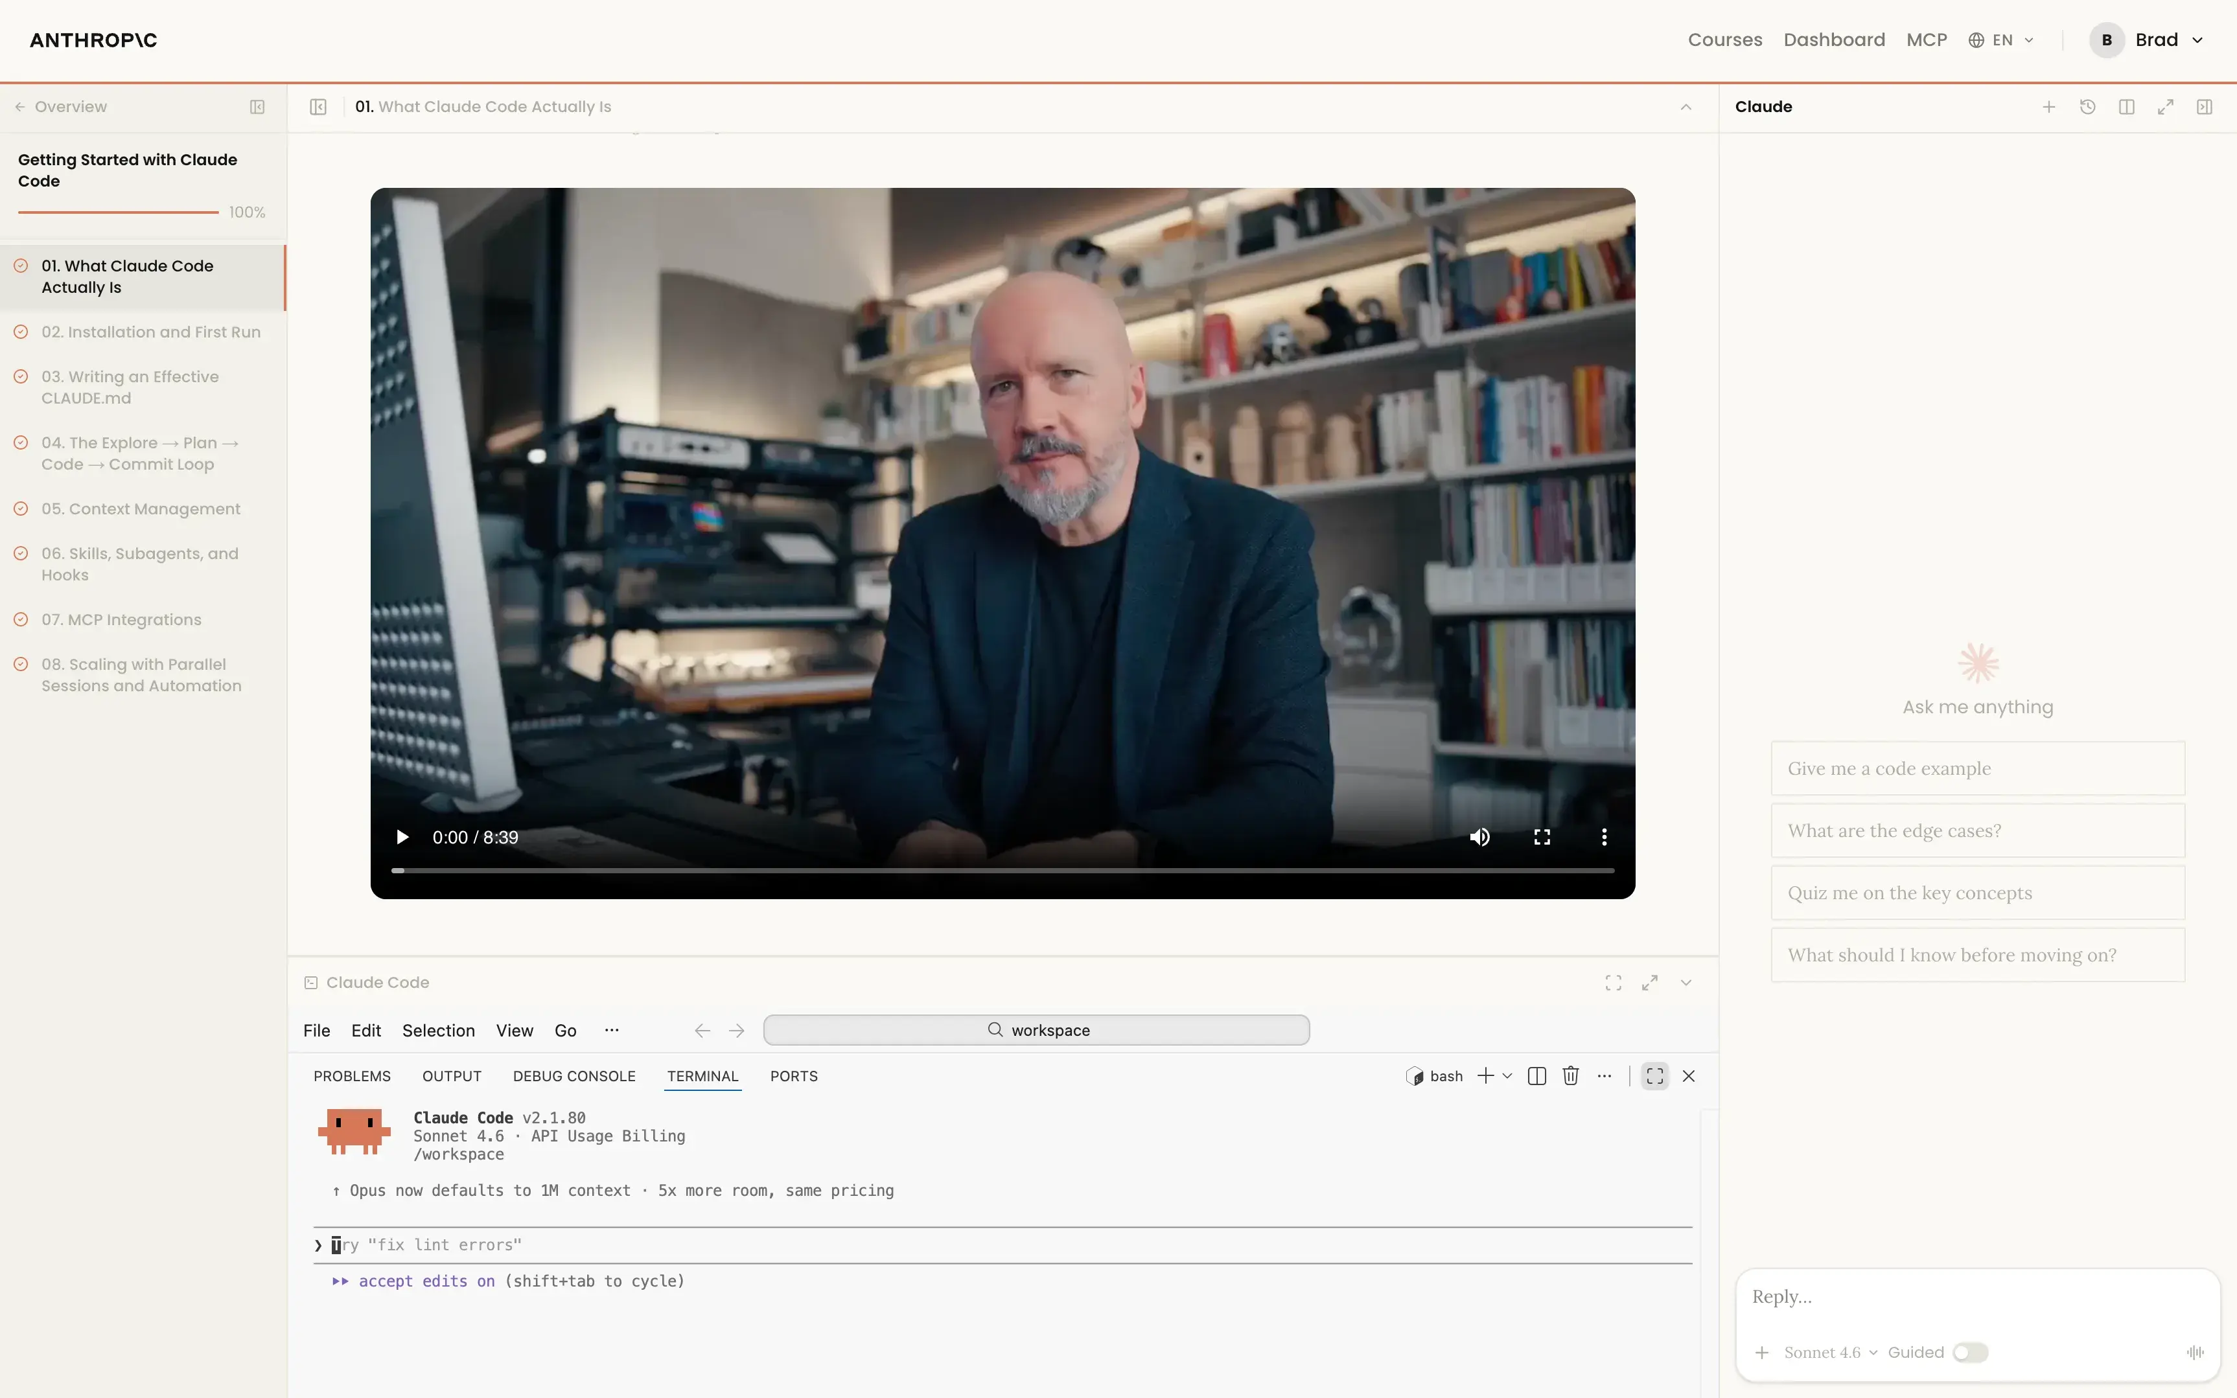Go forward in editor navigation

point(736,1030)
